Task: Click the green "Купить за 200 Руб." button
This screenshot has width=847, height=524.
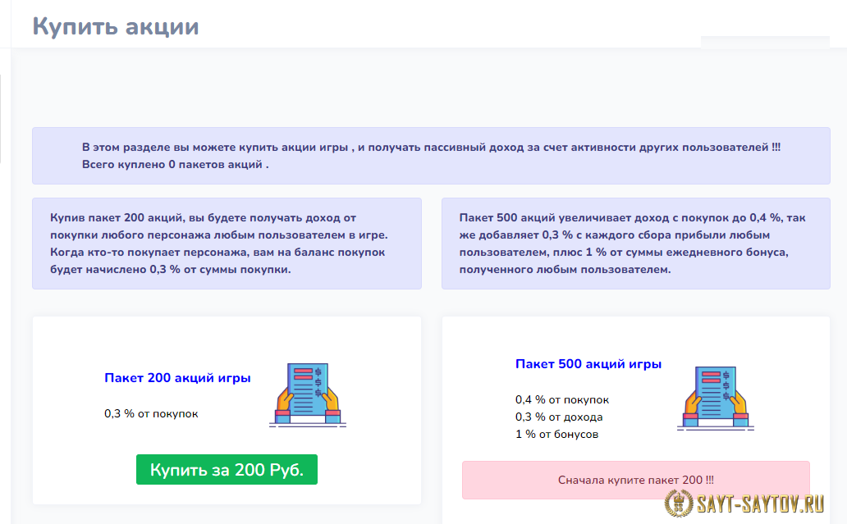Action: coord(227,470)
